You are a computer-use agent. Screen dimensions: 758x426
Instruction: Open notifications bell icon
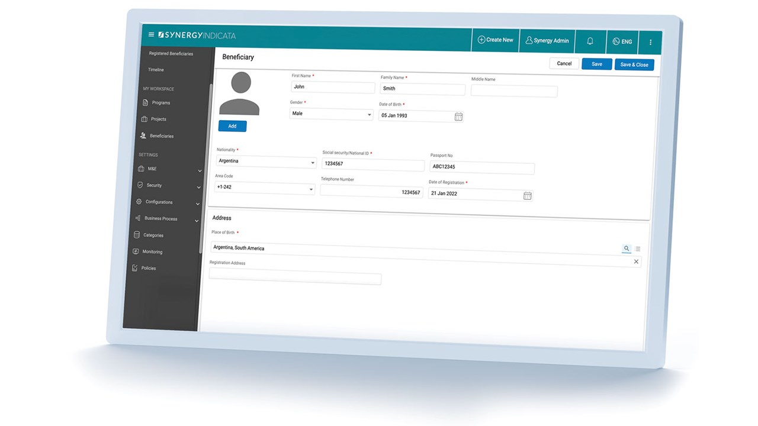[x=590, y=41]
